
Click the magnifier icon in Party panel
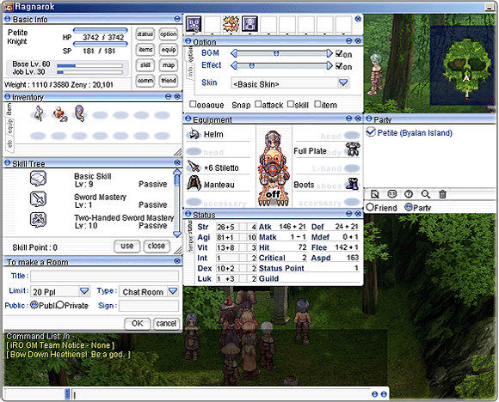coord(426,194)
